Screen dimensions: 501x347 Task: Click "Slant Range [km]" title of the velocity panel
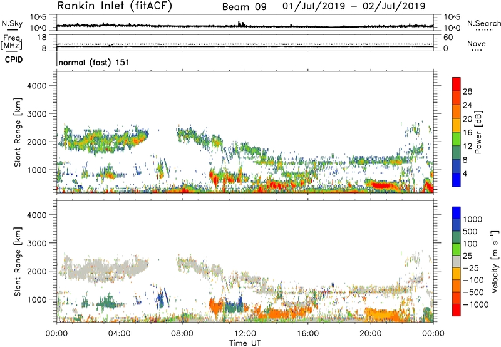pos(18,262)
